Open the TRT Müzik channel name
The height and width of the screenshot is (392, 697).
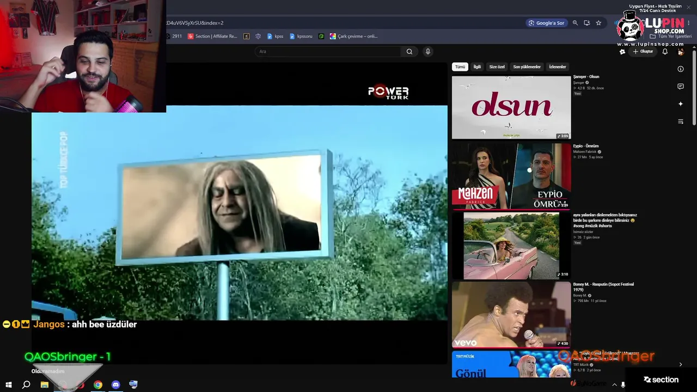[581, 365]
